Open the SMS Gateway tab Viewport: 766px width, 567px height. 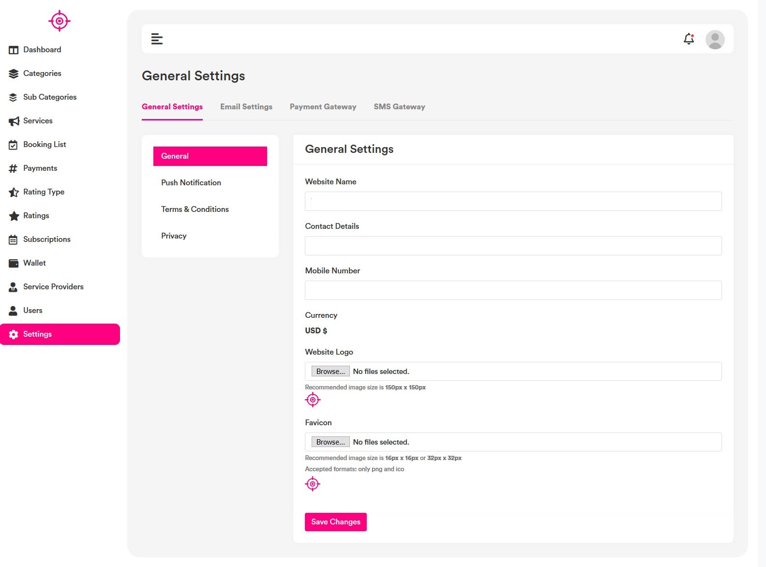tap(399, 107)
